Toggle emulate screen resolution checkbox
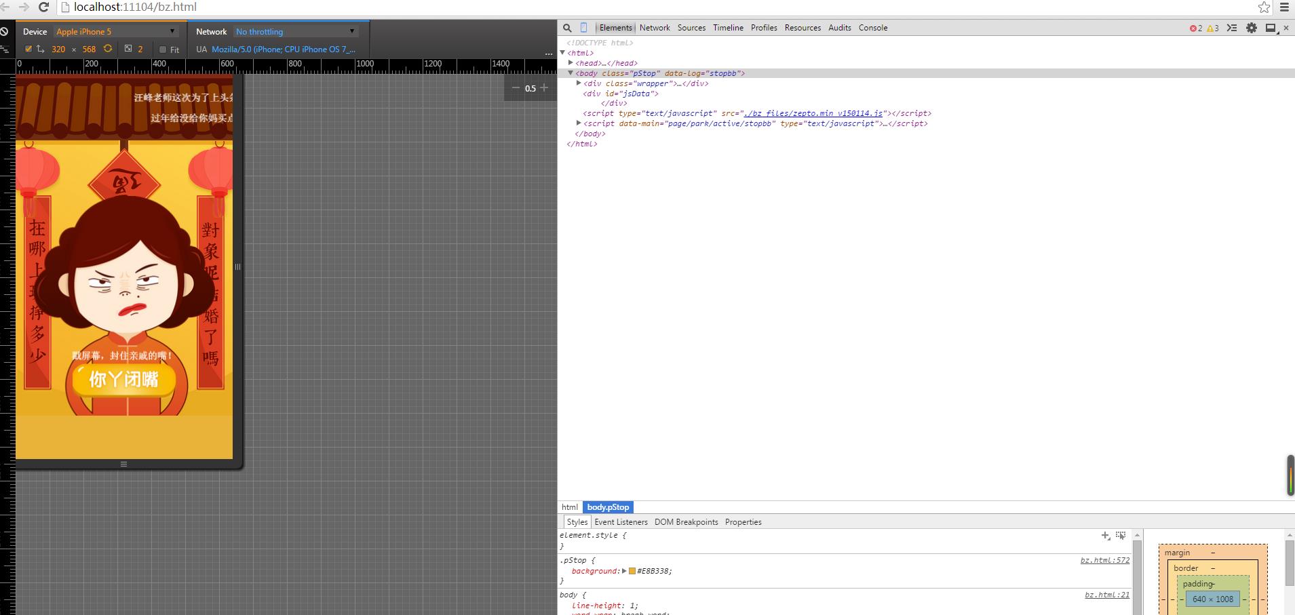Viewport: 1295px width, 615px height. tap(28, 49)
